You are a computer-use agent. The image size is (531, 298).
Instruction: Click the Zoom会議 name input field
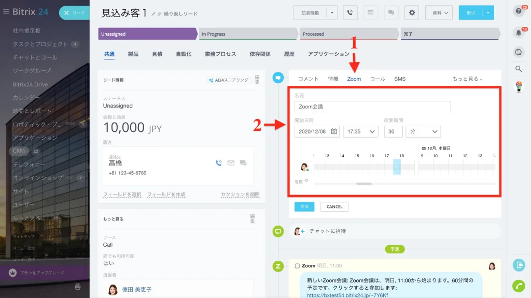click(x=372, y=107)
